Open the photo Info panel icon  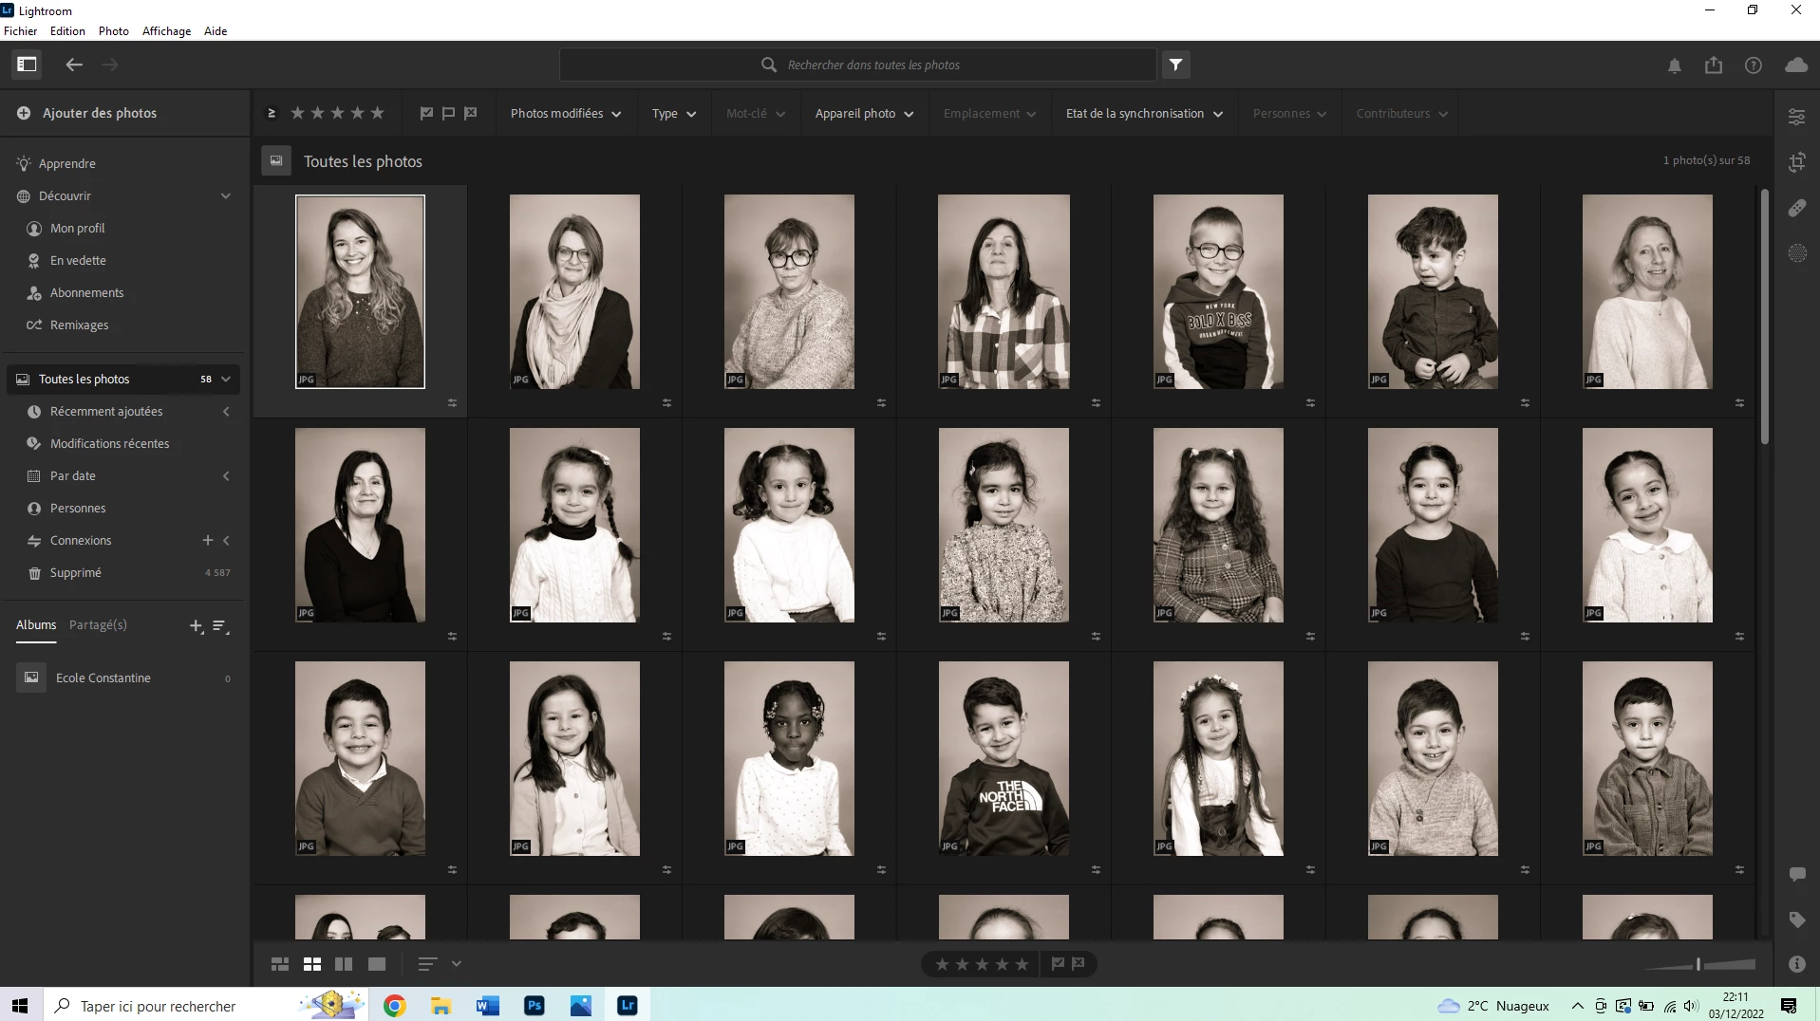click(x=1797, y=964)
